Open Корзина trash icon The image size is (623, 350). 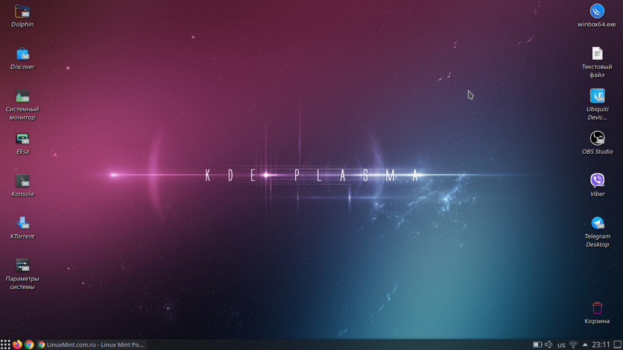coord(597,308)
